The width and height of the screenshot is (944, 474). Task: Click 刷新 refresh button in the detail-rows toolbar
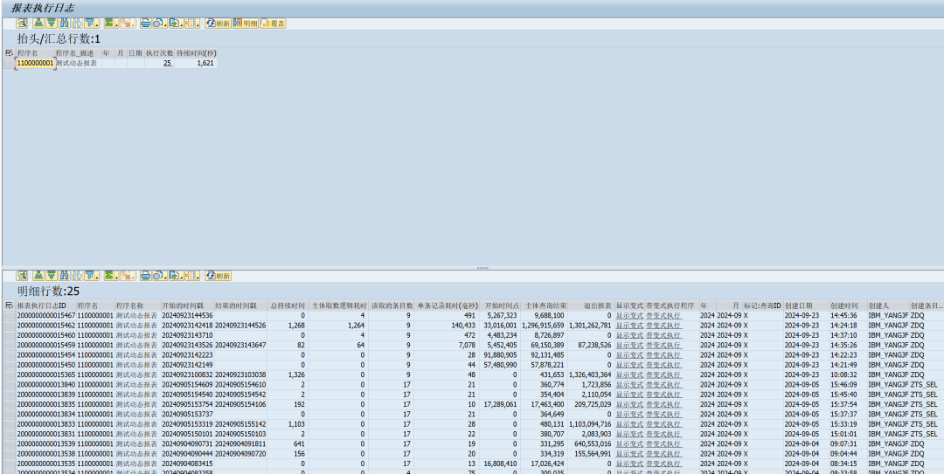(x=218, y=276)
